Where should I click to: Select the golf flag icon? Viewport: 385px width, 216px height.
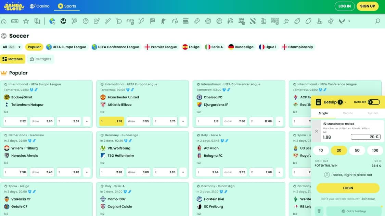(319, 21)
